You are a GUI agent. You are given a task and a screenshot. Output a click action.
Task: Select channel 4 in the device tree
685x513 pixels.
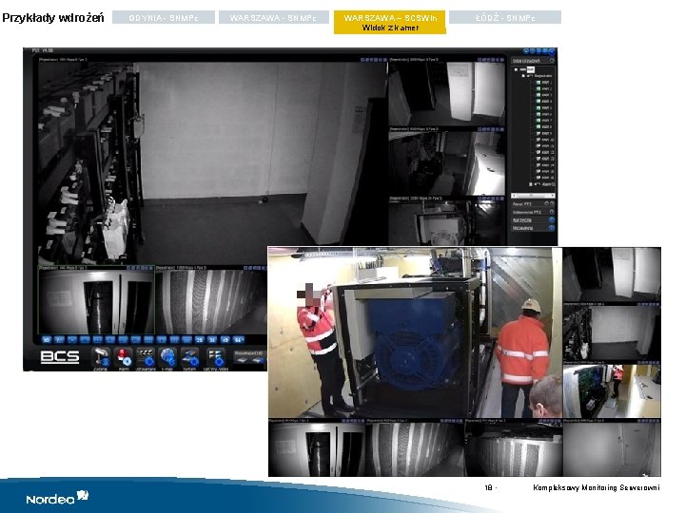(x=544, y=102)
